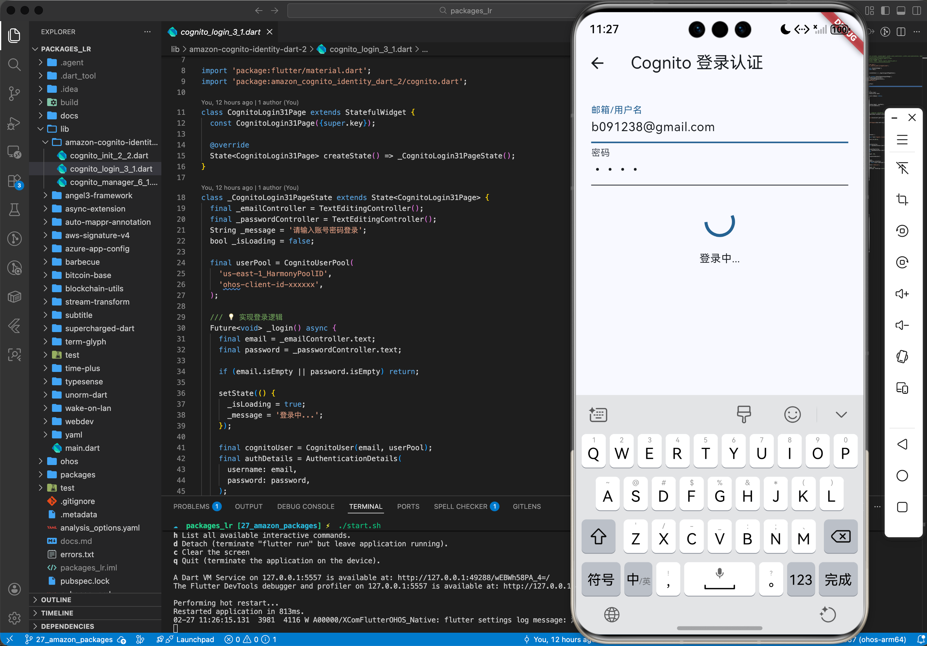Toggle primary sidebar layout button in title bar
Image resolution: width=927 pixels, height=646 pixels.
click(885, 11)
